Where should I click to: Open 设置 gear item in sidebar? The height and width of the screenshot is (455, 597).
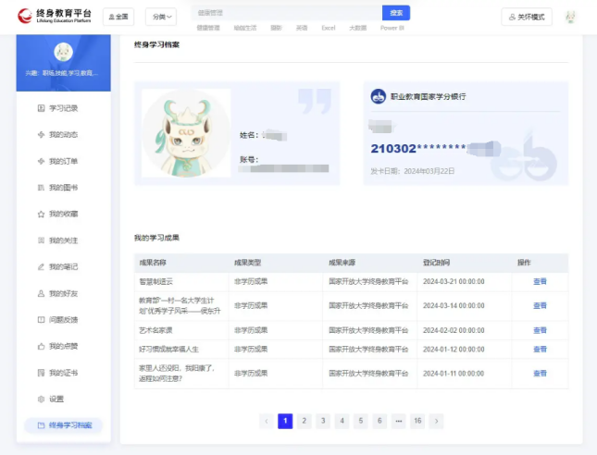pos(56,399)
